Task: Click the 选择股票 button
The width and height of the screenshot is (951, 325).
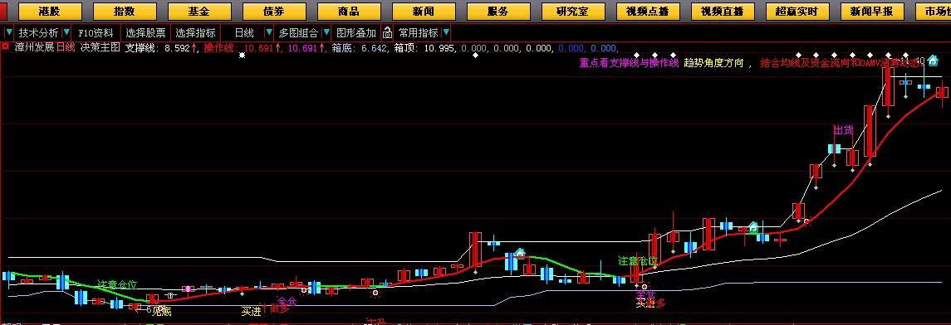Action: [x=145, y=32]
